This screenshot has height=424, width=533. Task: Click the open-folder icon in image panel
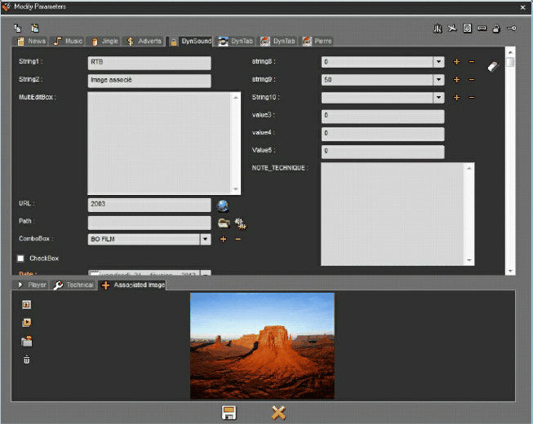(x=26, y=341)
